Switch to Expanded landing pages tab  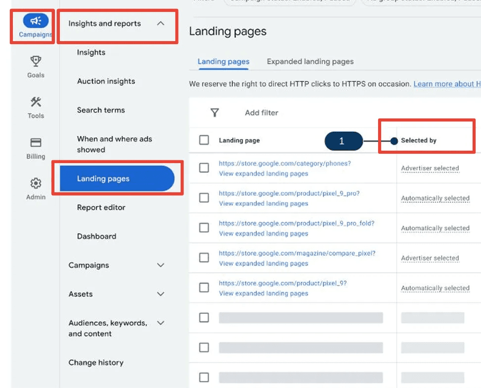click(x=310, y=61)
